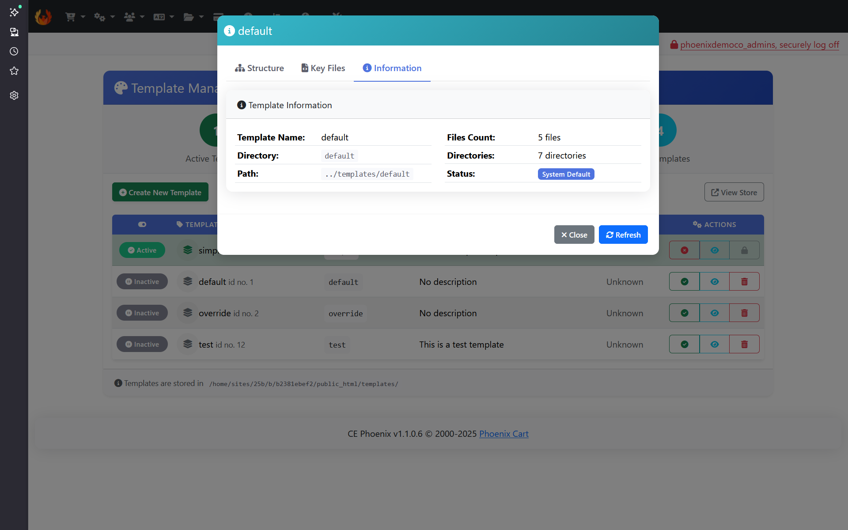Screen dimensions: 848x530
Task: Activate the test template with green check
Action: pyautogui.click(x=685, y=344)
